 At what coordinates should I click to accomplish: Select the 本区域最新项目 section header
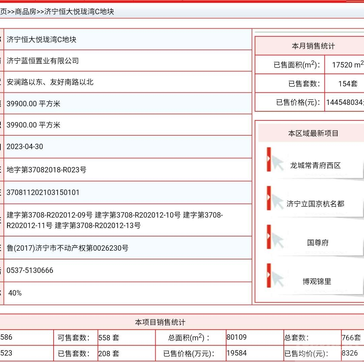[x=313, y=133]
